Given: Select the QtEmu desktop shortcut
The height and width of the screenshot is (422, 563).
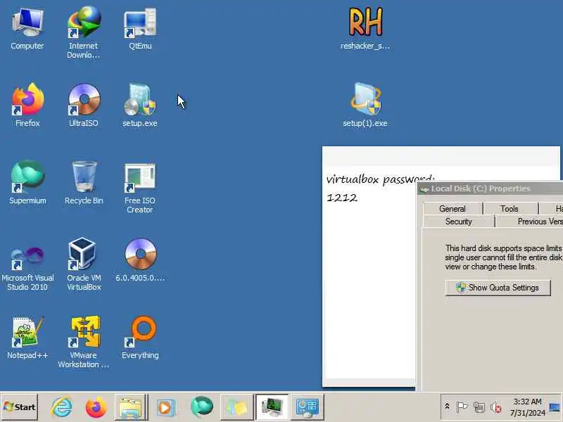Looking at the screenshot, I should pos(140,30).
